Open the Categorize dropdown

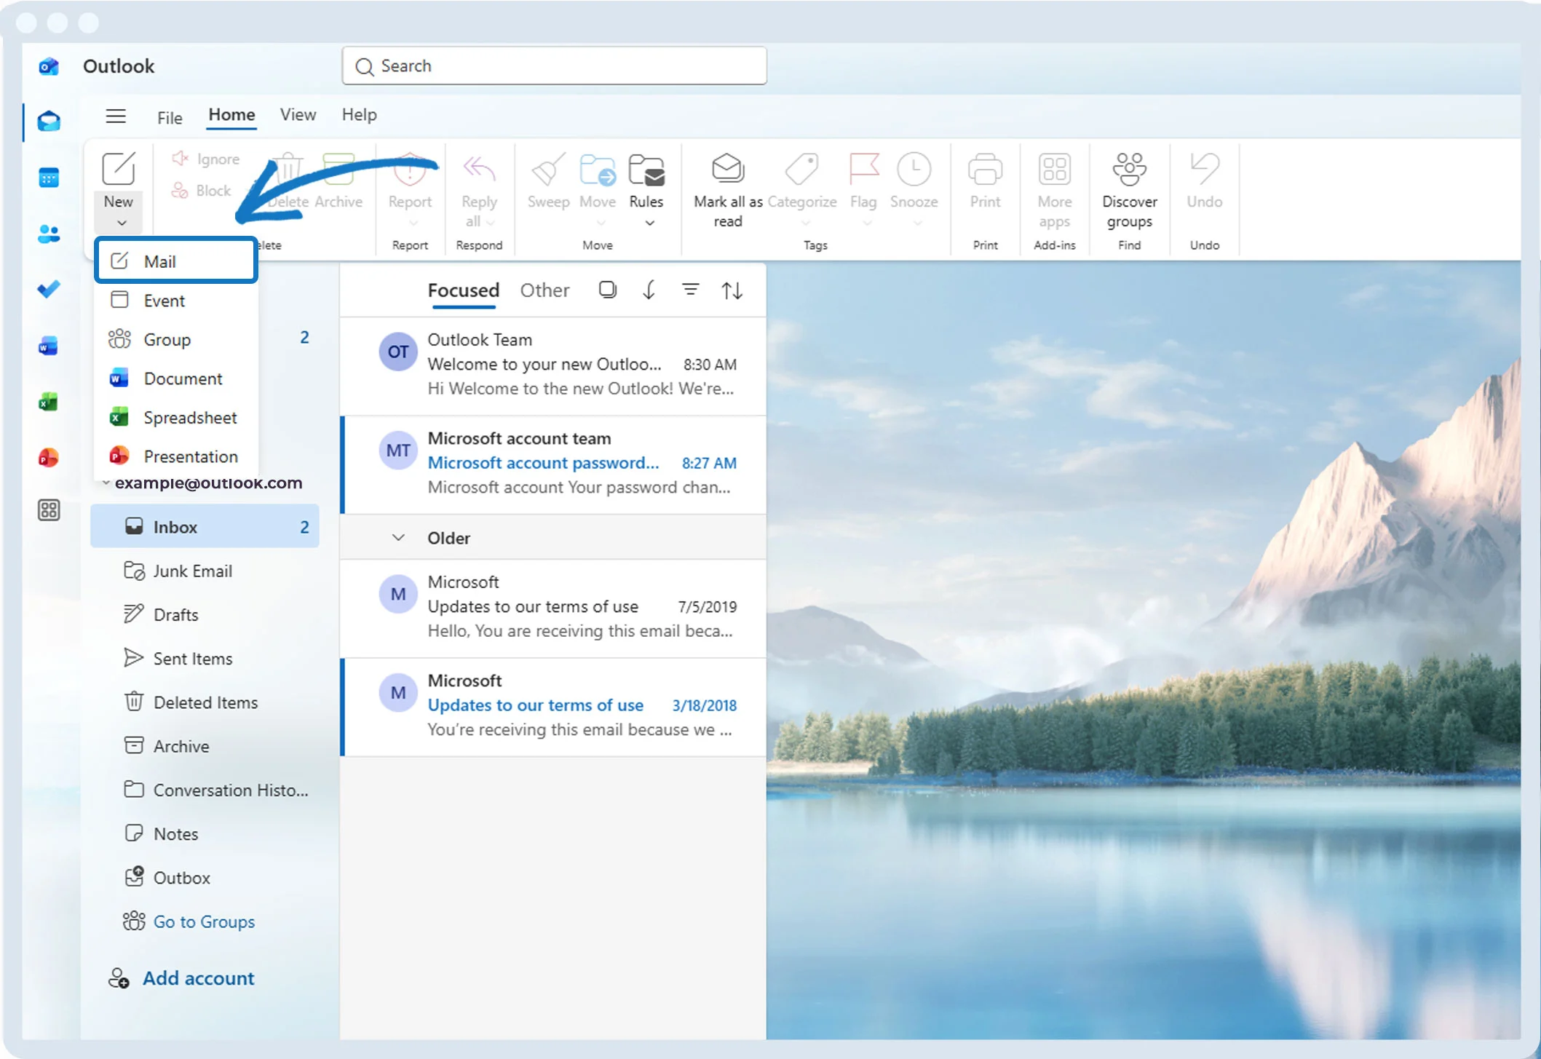pyautogui.click(x=805, y=223)
